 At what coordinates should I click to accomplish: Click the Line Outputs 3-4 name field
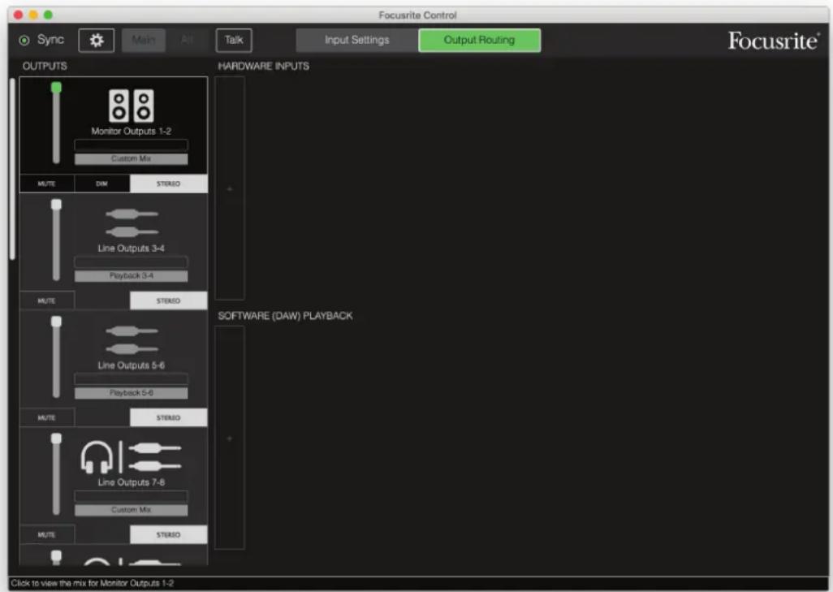pyautogui.click(x=132, y=262)
